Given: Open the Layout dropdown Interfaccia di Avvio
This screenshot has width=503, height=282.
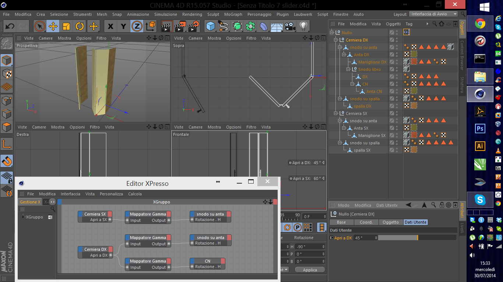Looking at the screenshot, I should click(x=434, y=14).
